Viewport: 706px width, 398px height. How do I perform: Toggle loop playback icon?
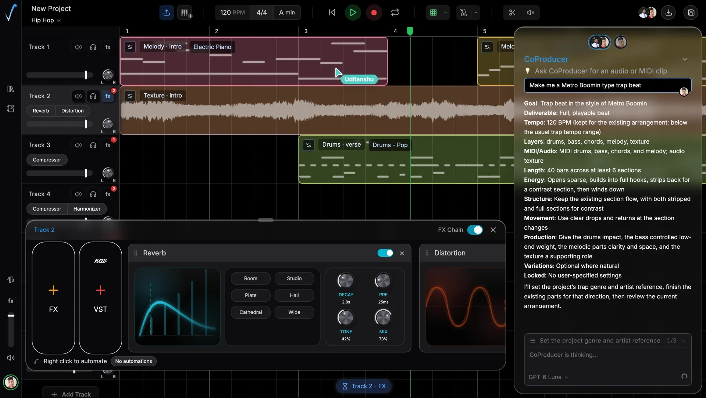click(x=395, y=12)
